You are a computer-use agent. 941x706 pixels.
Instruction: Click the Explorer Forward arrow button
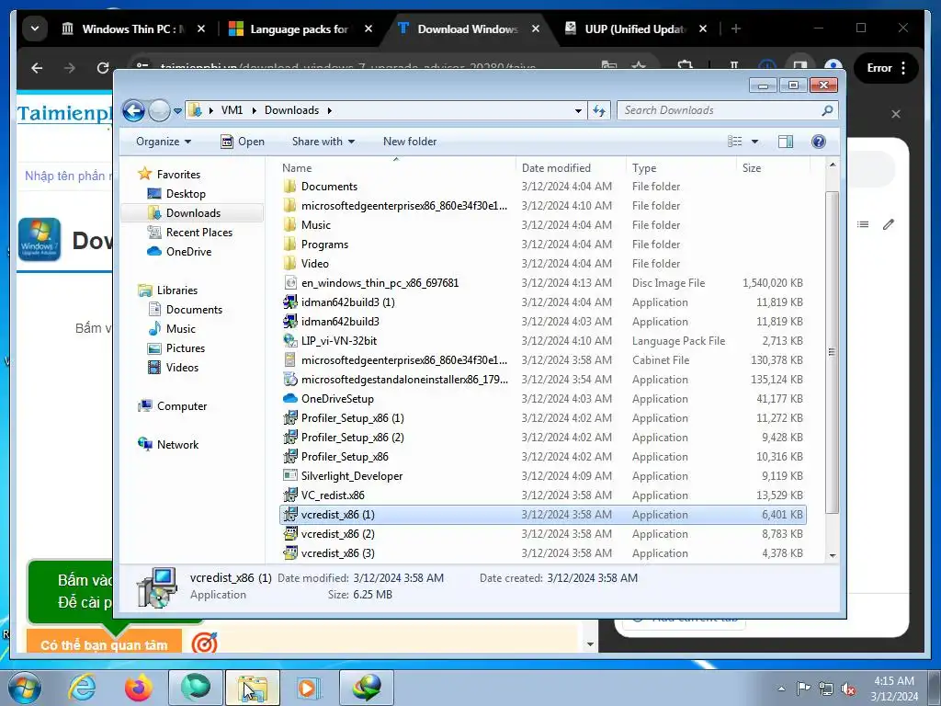[159, 110]
